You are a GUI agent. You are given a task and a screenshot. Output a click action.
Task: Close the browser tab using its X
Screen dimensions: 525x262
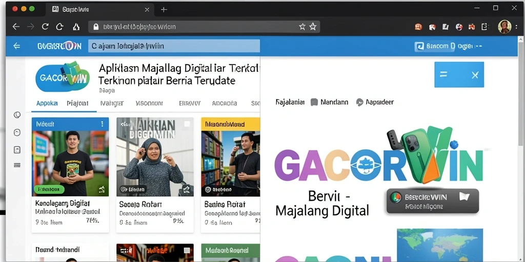[147, 10]
